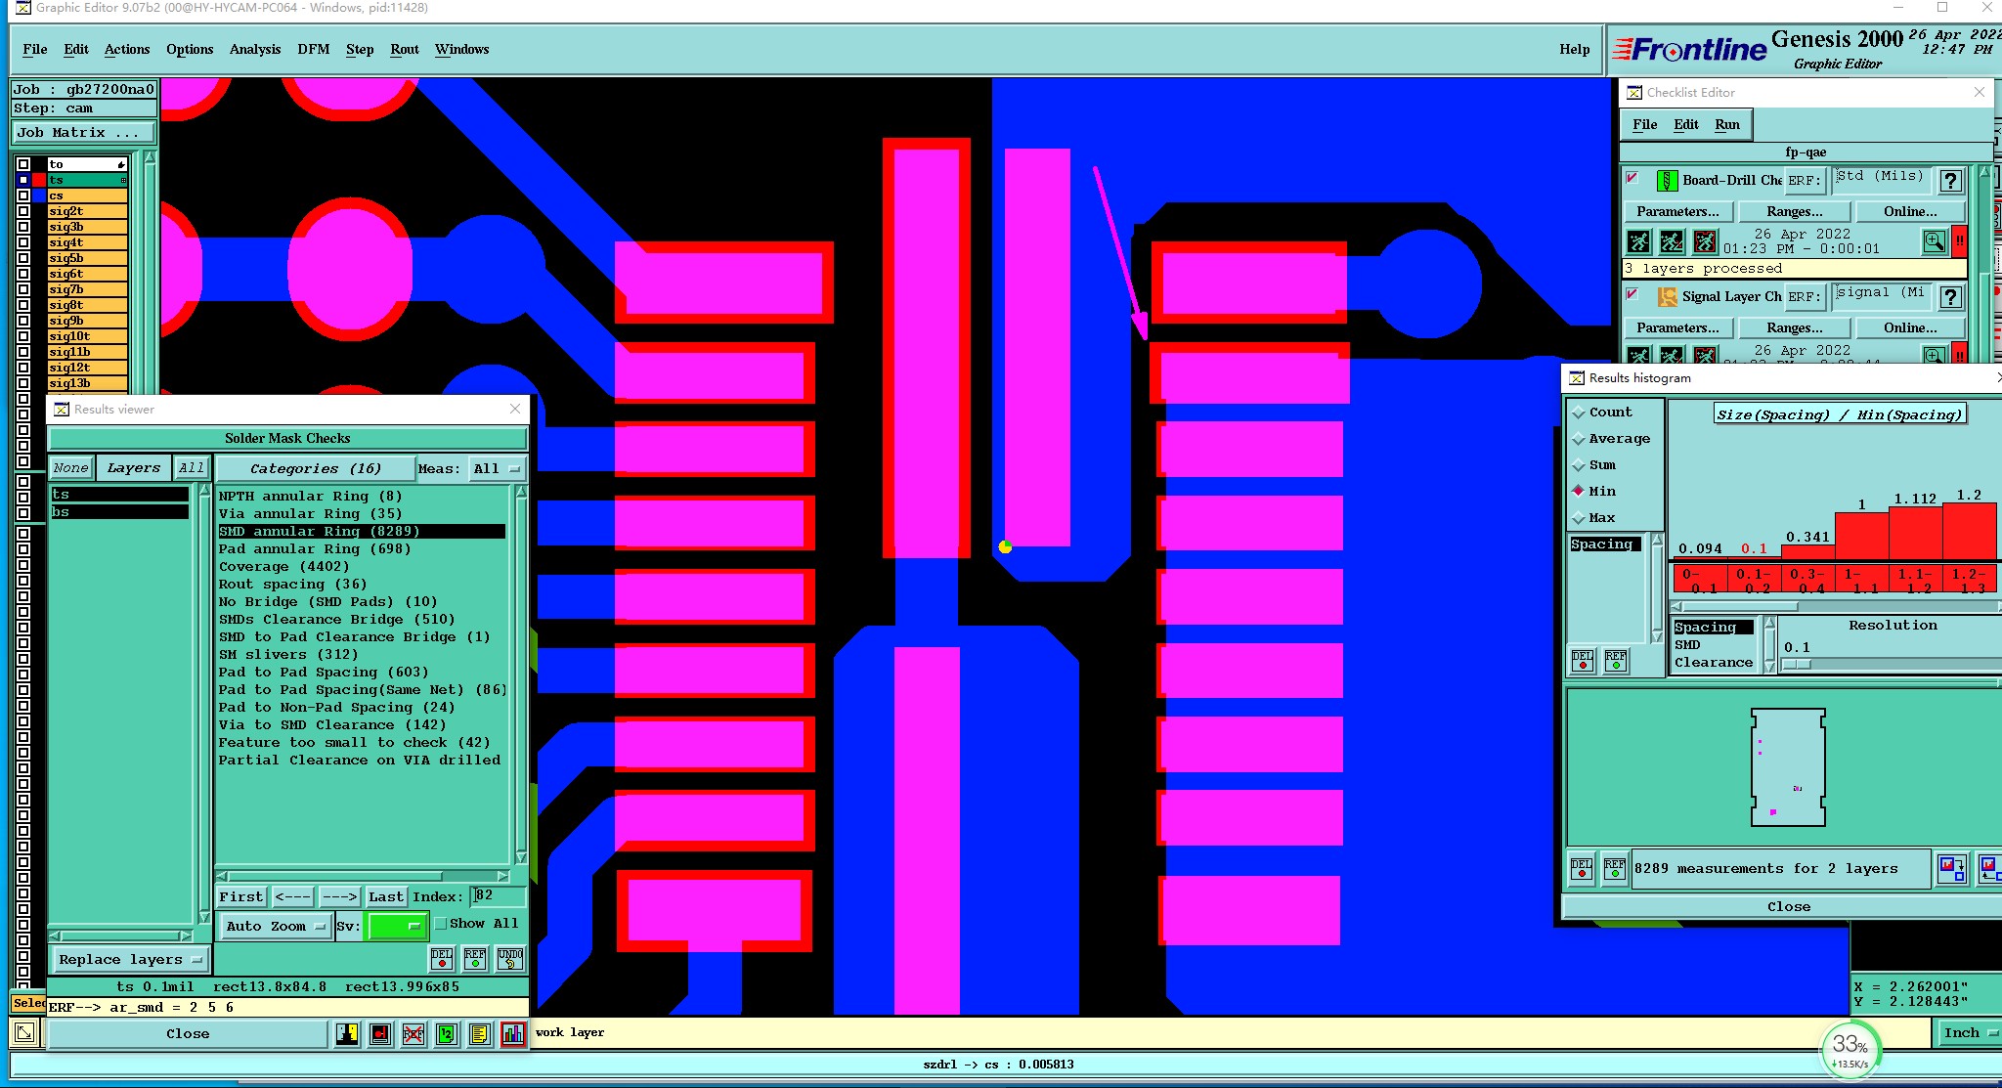Screen dimensions: 2002x1088
Task: Toggle display checkbox for layer 'cs'
Action: pyautogui.click(x=23, y=196)
